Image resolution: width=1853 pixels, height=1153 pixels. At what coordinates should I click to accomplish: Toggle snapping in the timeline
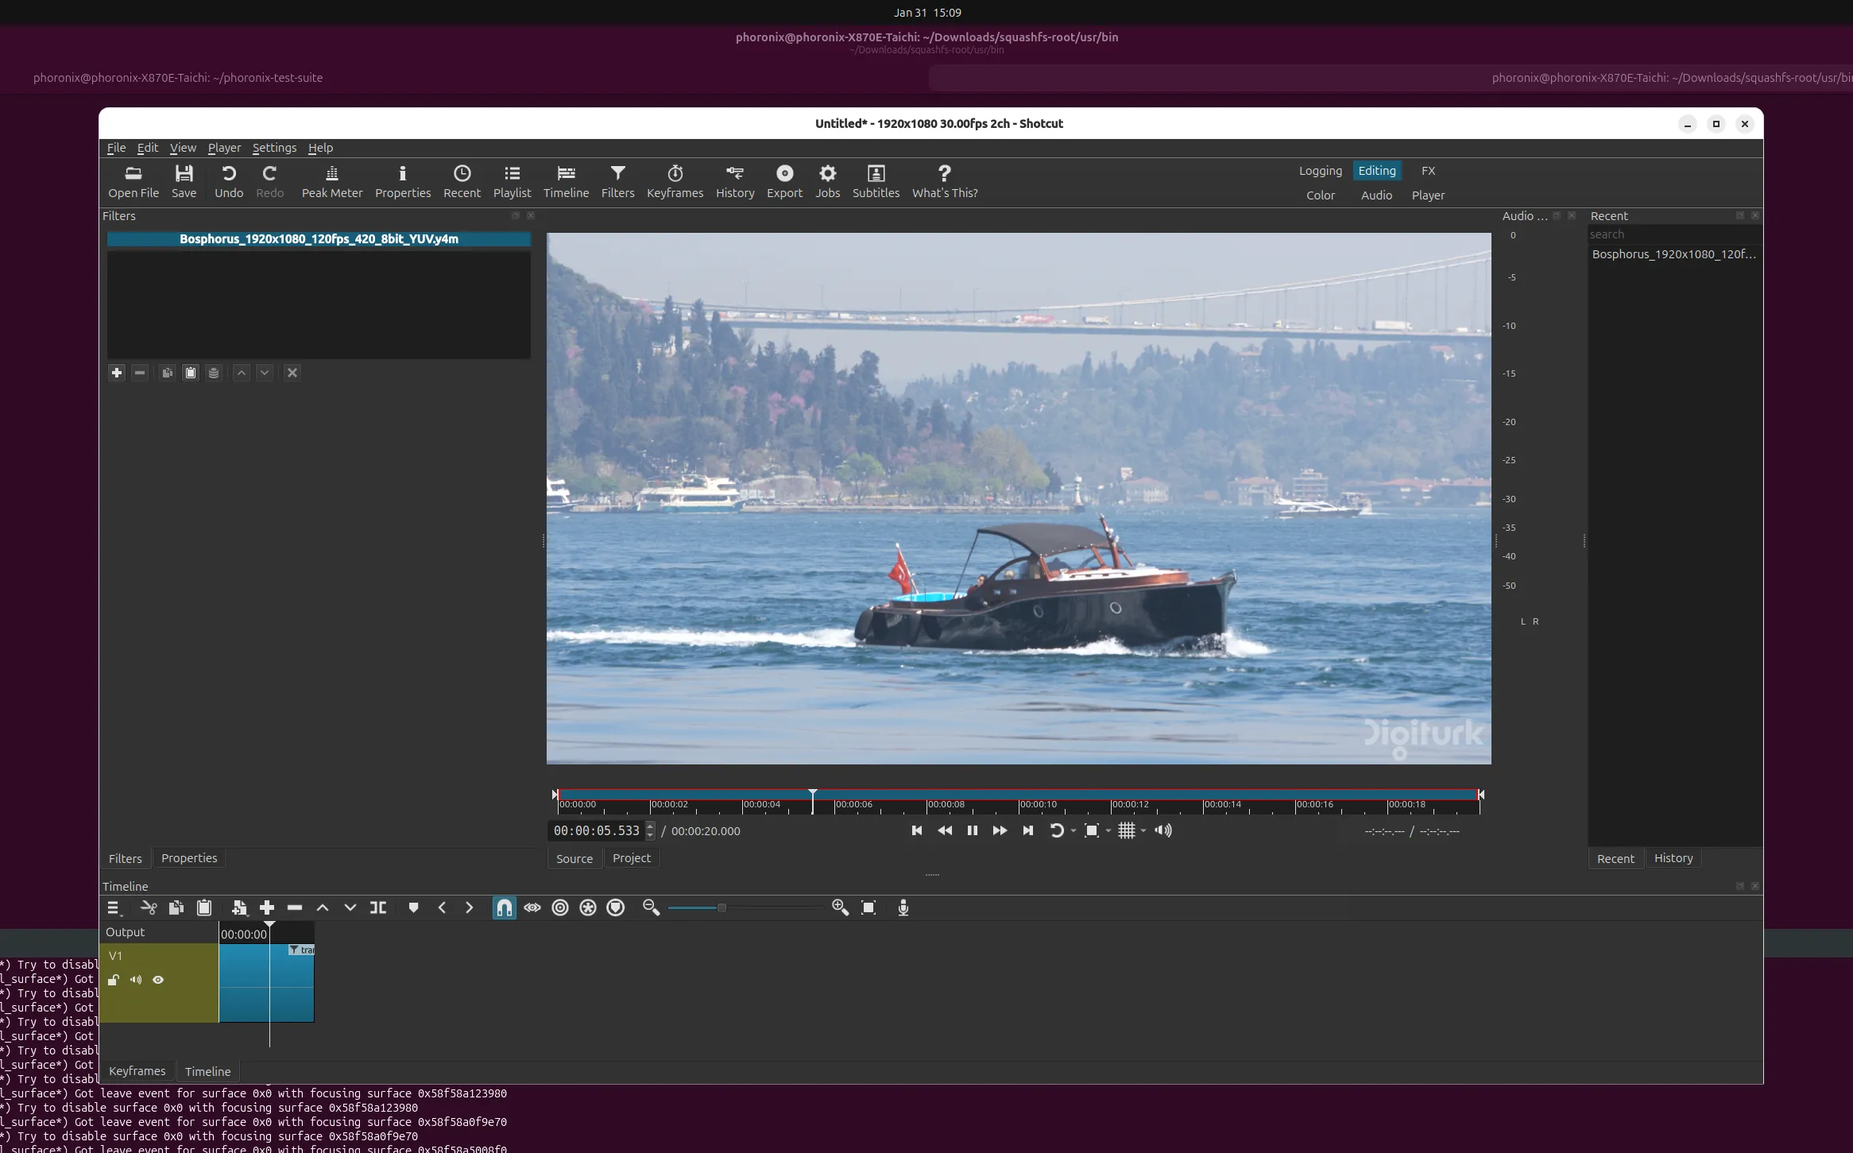point(504,907)
